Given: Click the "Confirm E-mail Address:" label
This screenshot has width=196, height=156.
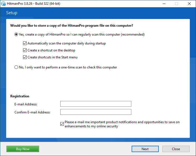Looking at the screenshot, I should [32, 112].
